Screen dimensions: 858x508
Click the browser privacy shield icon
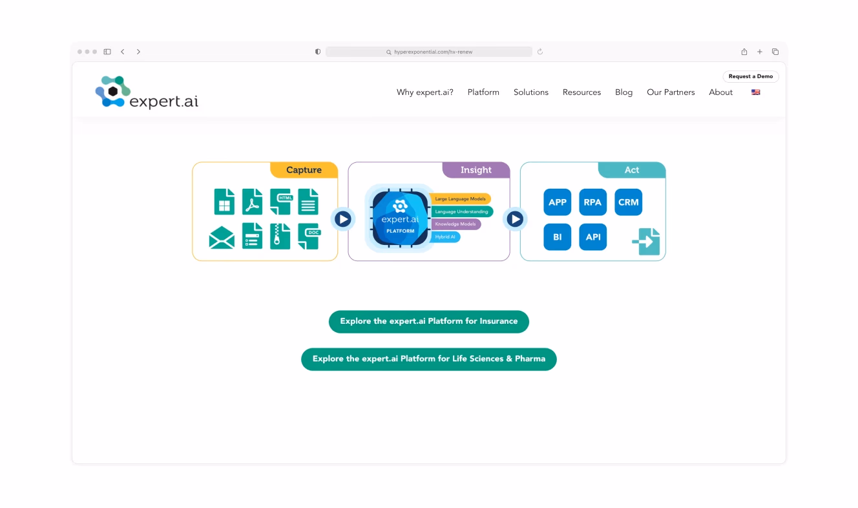coord(318,52)
